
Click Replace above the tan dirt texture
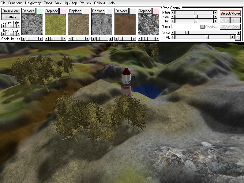pos(75,11)
